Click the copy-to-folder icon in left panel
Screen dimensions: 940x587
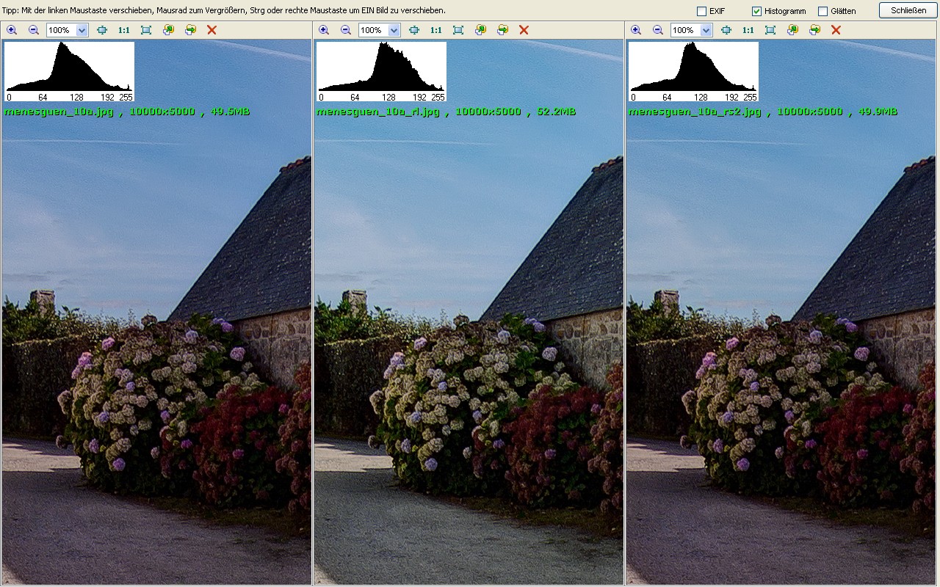click(x=168, y=30)
